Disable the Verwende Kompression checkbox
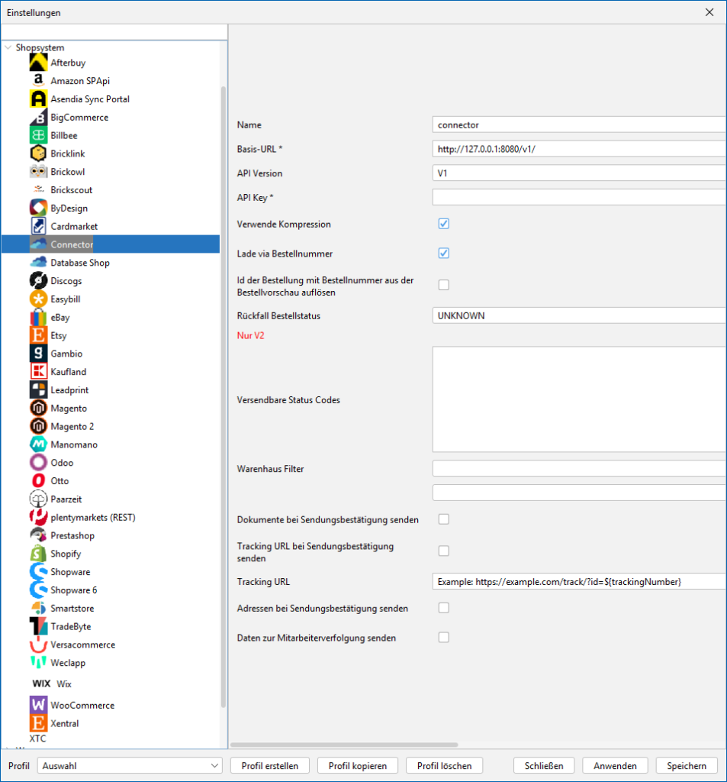The image size is (727, 782). pyautogui.click(x=444, y=225)
